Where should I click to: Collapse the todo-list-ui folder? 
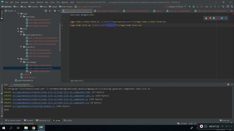click(21, 47)
